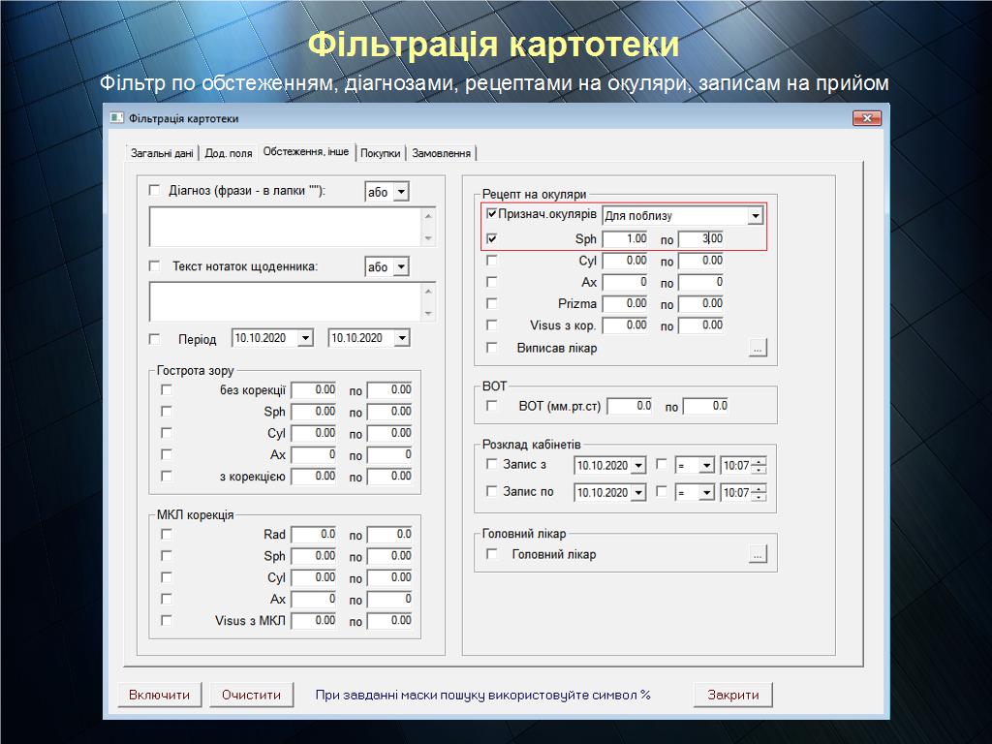Click the Діагноз text box scrollbar
Image resolution: width=992 pixels, height=744 pixels.
pos(428,228)
